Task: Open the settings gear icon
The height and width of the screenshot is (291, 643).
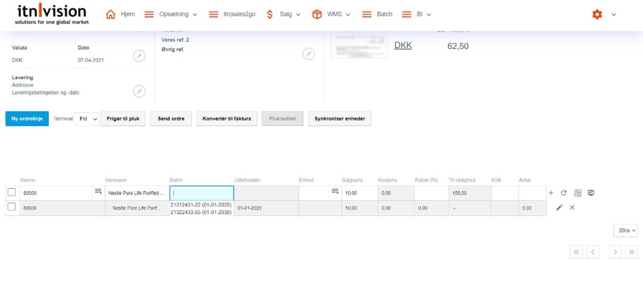Action: pyautogui.click(x=597, y=15)
